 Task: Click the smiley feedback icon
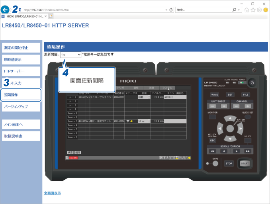(x=266, y=10)
